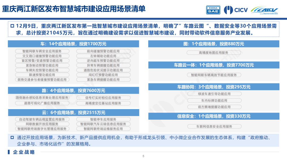The width and height of the screenshot is (287, 161).
Task: Click the 车联网信息安全应用服务 pill
Action: [x=214, y=127]
